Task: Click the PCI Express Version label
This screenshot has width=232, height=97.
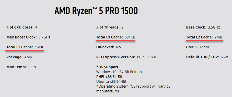Action: pos(115,57)
